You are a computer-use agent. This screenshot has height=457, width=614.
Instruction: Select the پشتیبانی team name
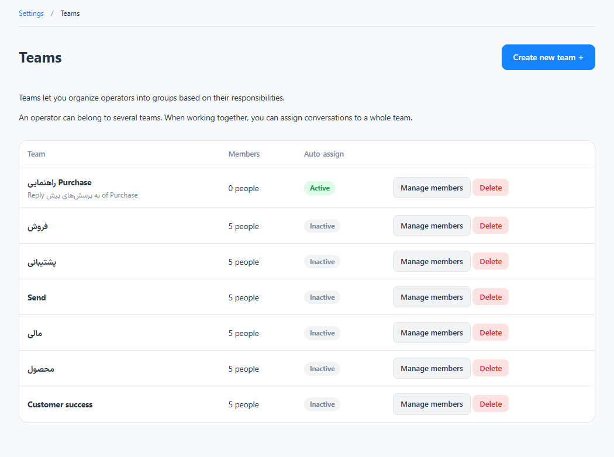point(42,262)
